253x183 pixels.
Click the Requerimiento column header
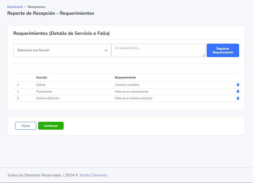(x=125, y=78)
